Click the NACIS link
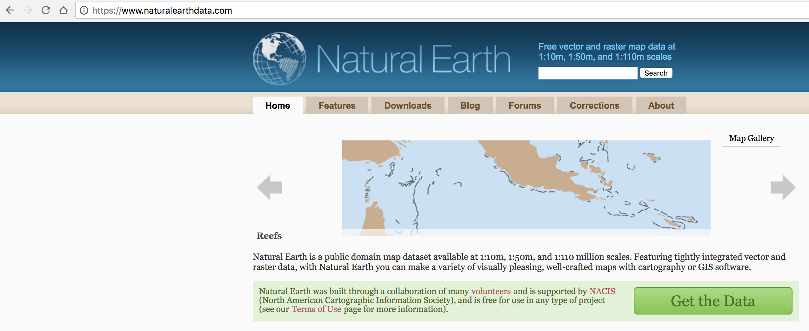Image resolution: width=809 pixels, height=331 pixels. 602,291
